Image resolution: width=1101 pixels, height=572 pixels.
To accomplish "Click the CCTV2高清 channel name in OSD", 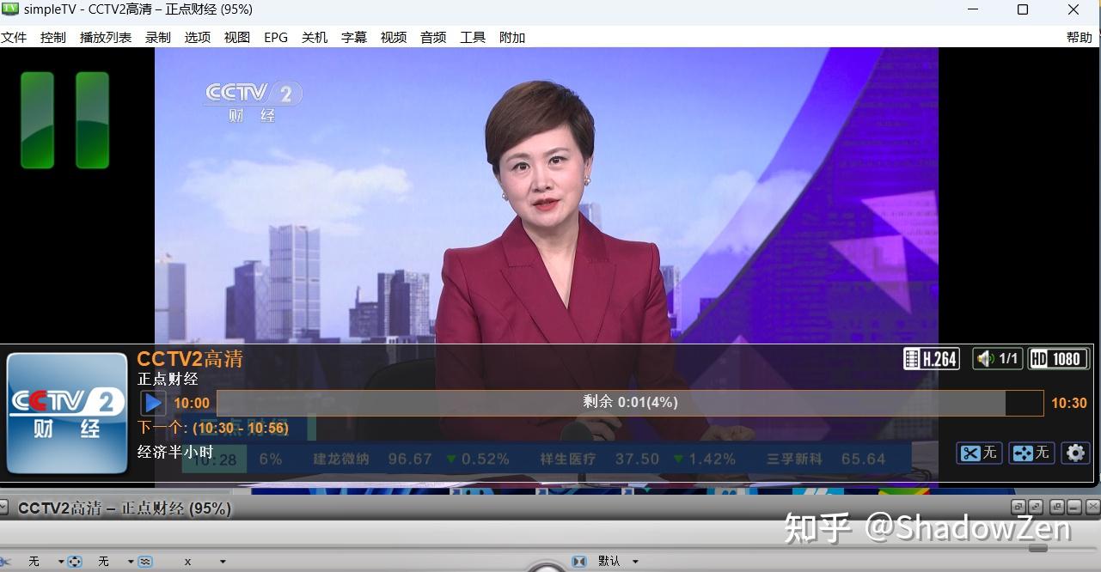I will coord(190,359).
